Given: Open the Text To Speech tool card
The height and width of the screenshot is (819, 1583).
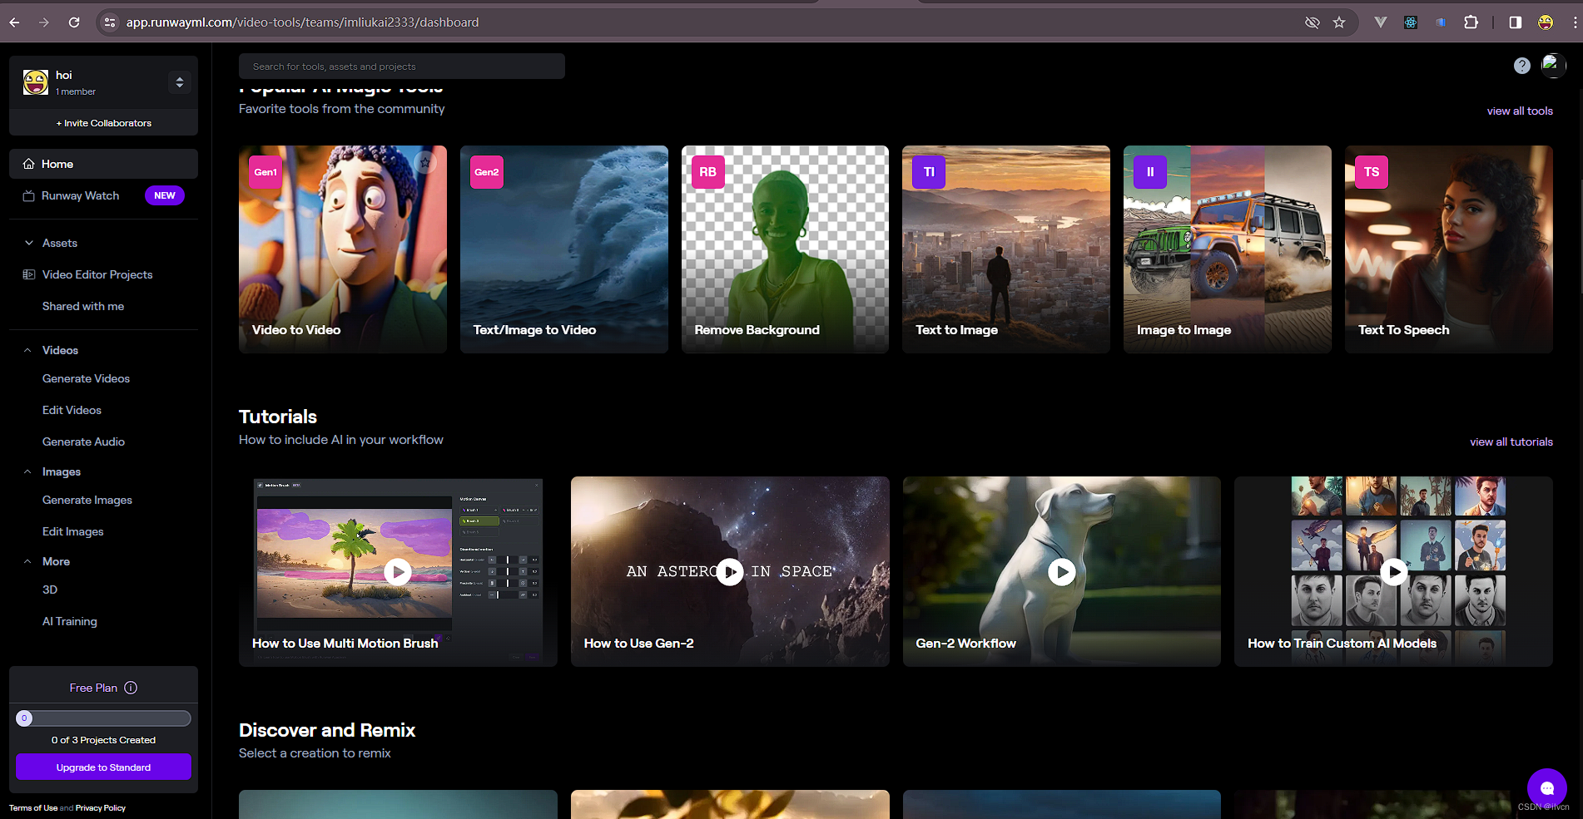Looking at the screenshot, I should 1449,249.
